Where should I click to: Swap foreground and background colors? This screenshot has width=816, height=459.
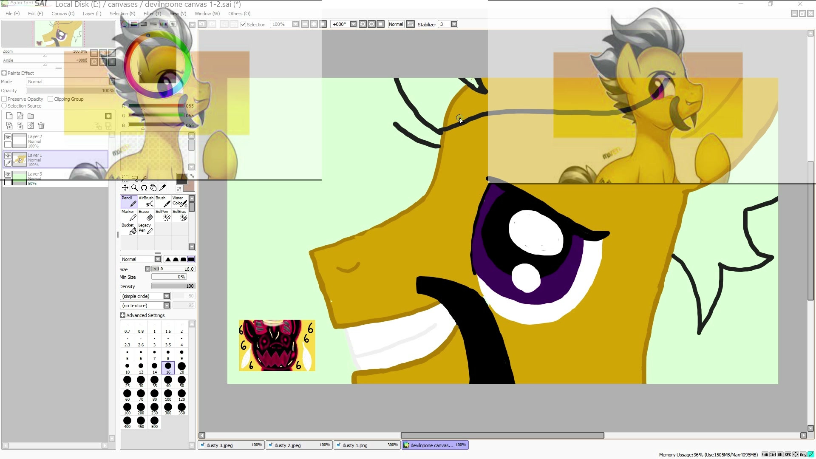[192, 176]
